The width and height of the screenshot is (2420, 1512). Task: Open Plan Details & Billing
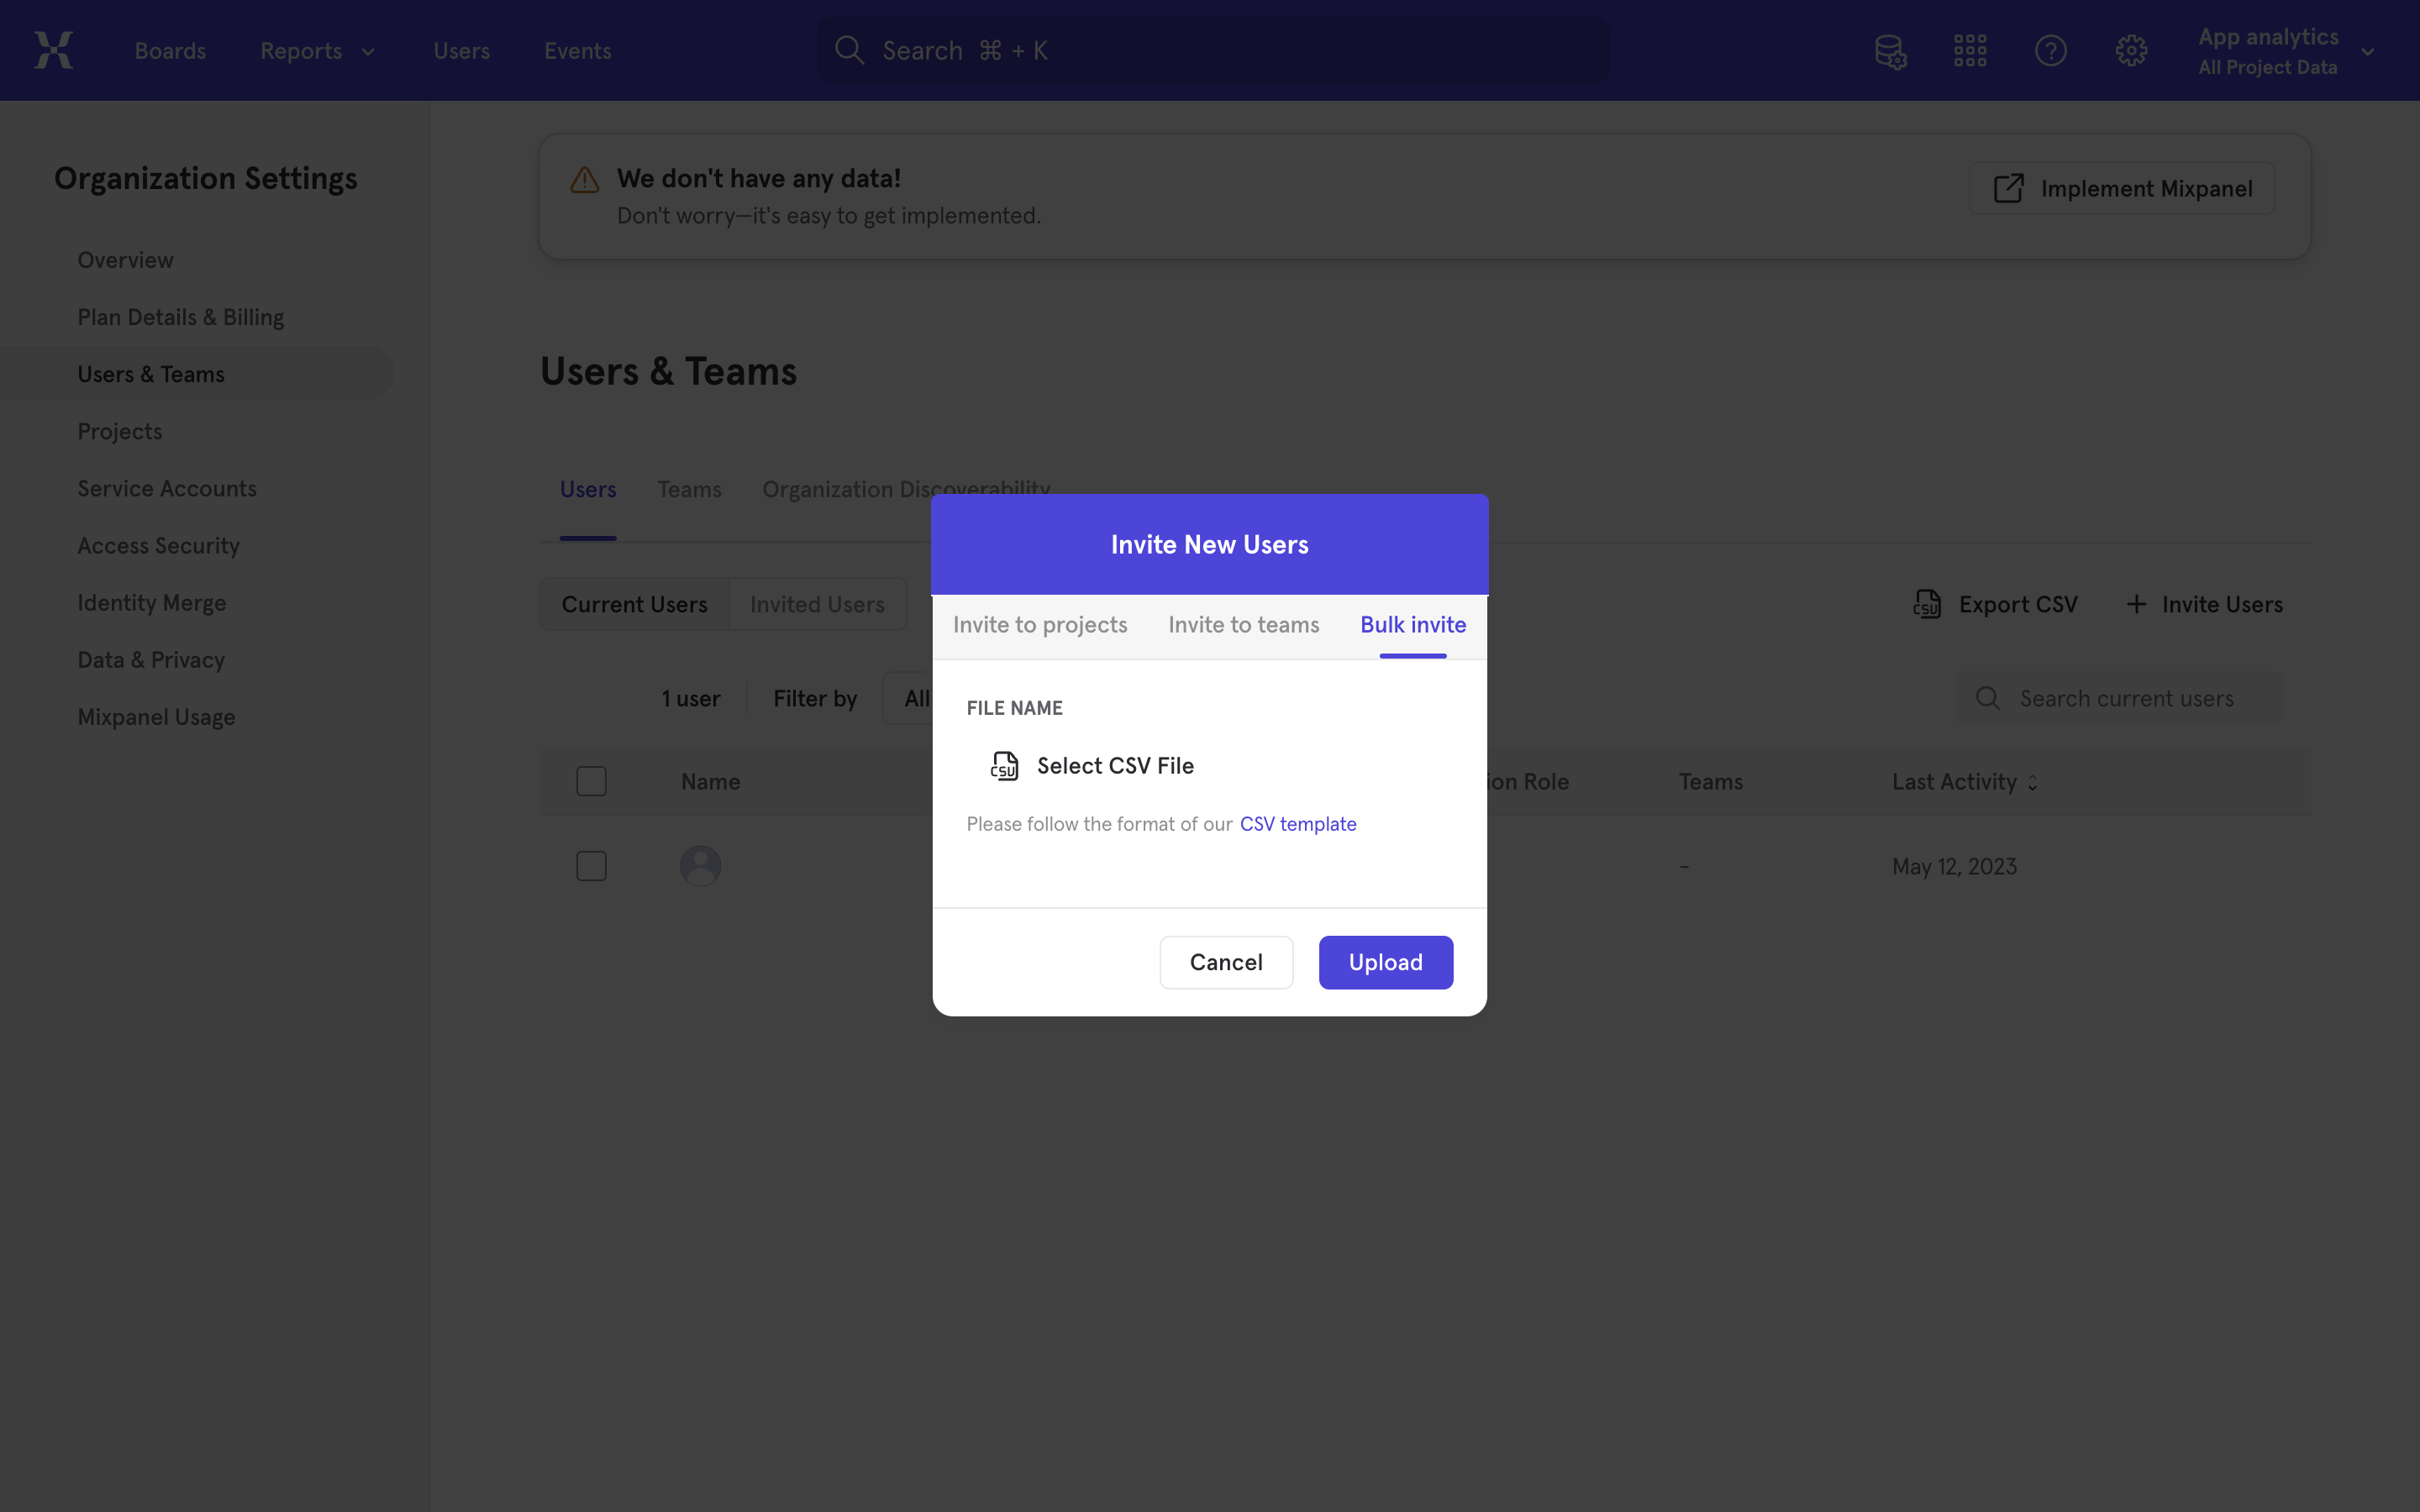(x=181, y=317)
